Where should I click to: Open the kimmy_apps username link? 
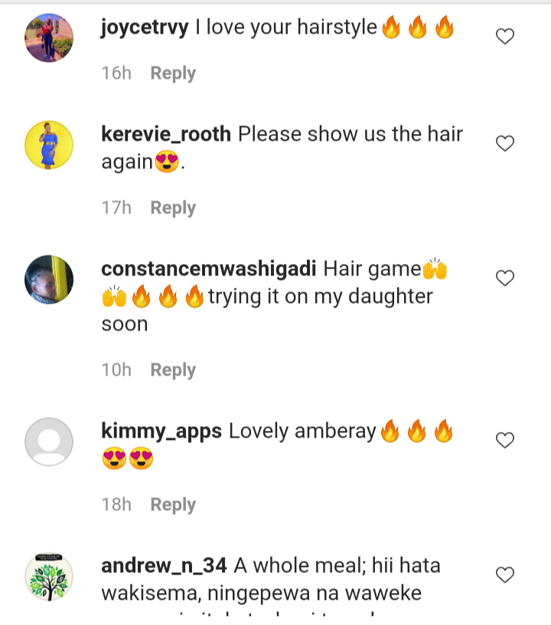[161, 432]
